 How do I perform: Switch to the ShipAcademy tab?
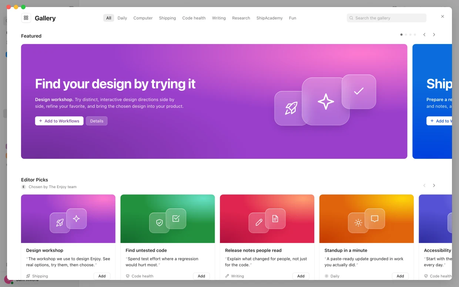point(269,18)
